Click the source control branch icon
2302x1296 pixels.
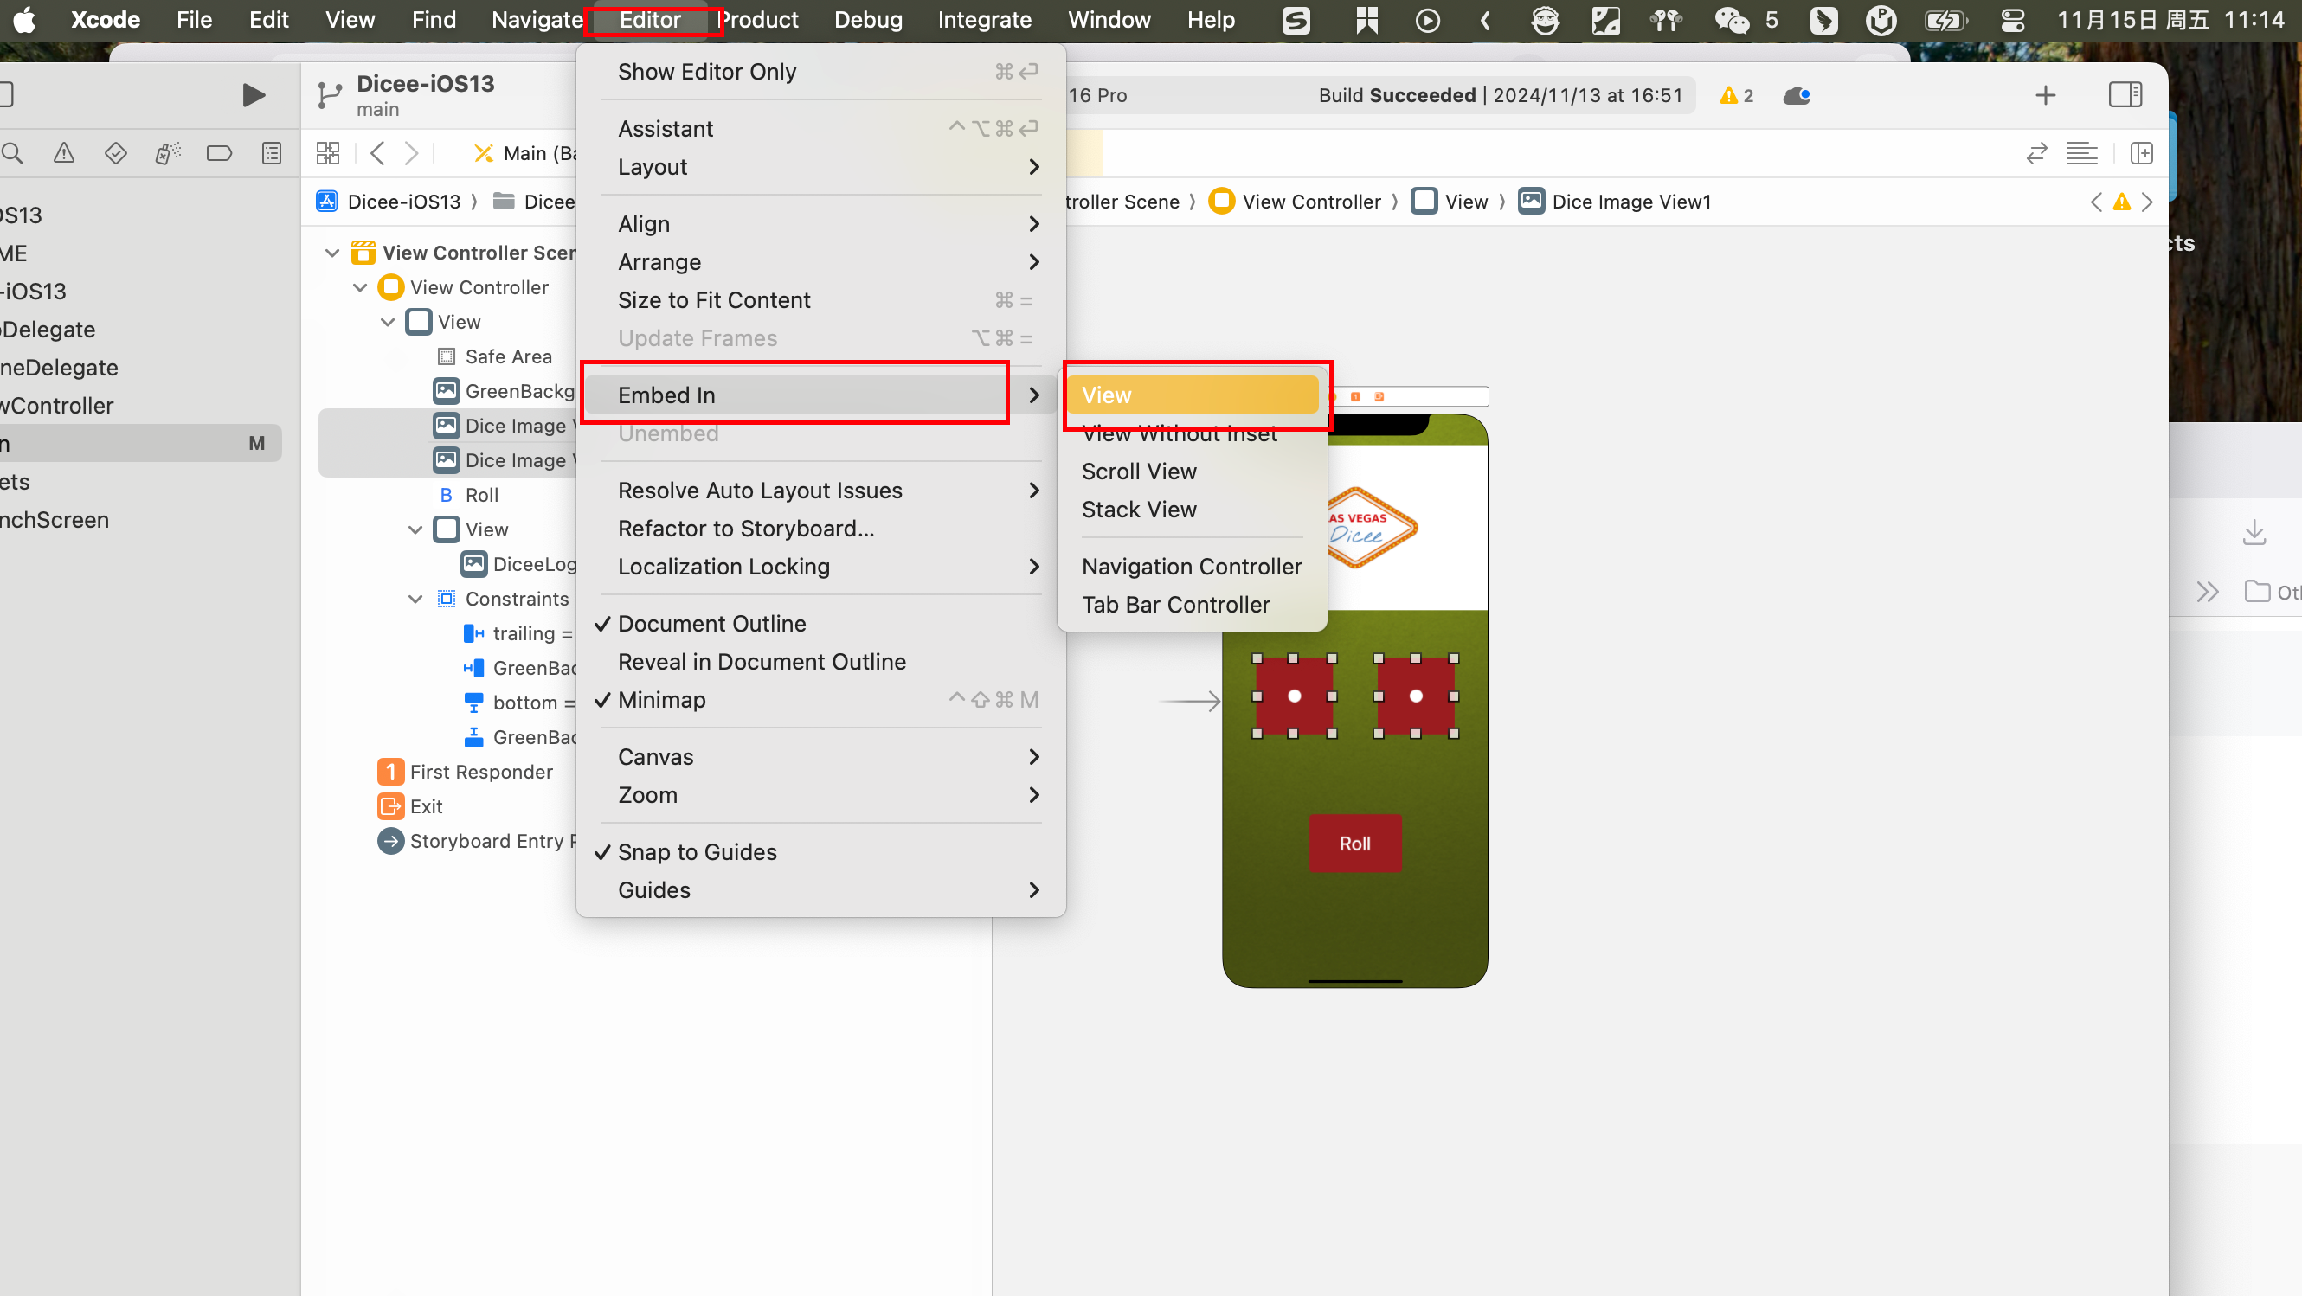(x=329, y=94)
